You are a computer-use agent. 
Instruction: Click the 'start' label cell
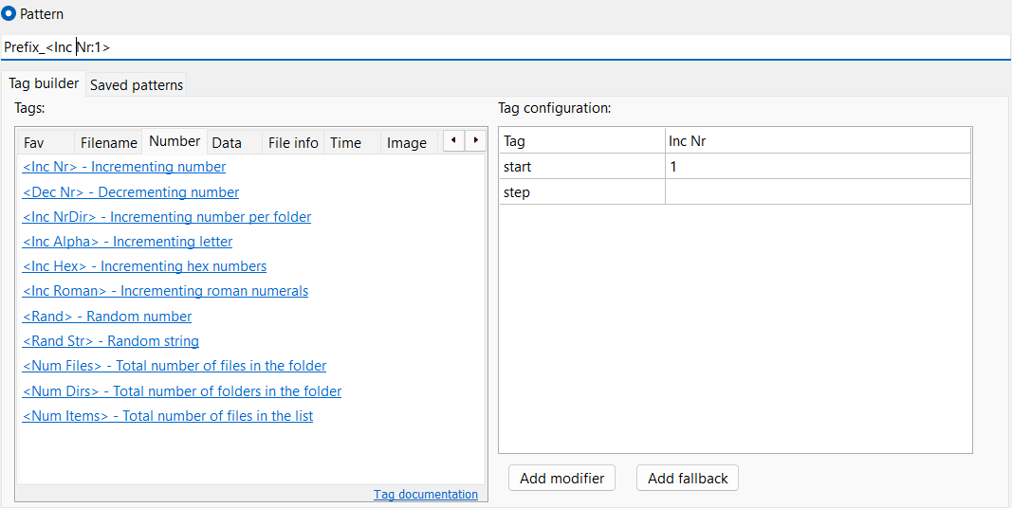[x=582, y=166]
